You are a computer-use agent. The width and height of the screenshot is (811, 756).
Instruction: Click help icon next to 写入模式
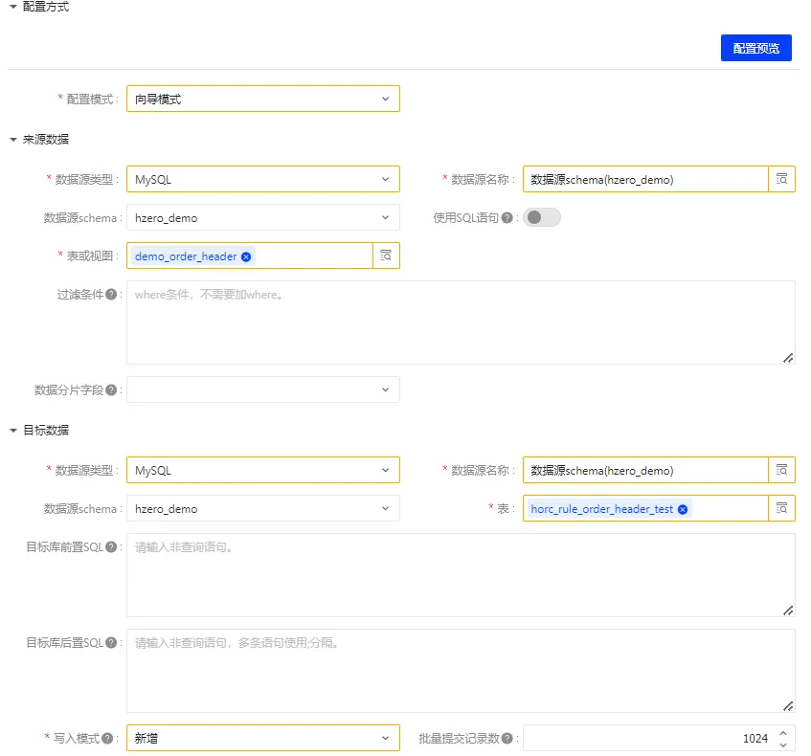(107, 739)
